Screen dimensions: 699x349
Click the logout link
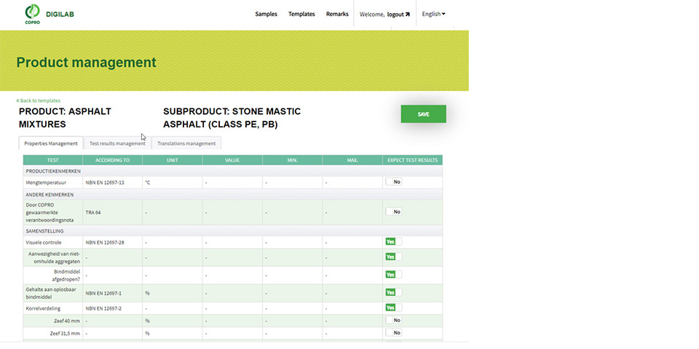[395, 15]
